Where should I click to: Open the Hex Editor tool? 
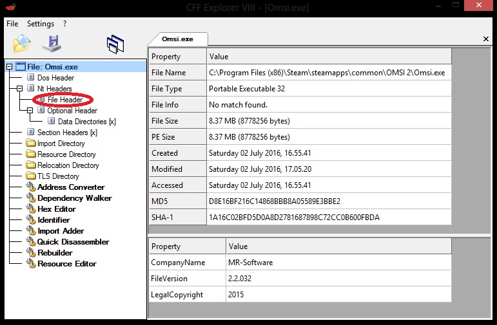pyautogui.click(x=56, y=209)
